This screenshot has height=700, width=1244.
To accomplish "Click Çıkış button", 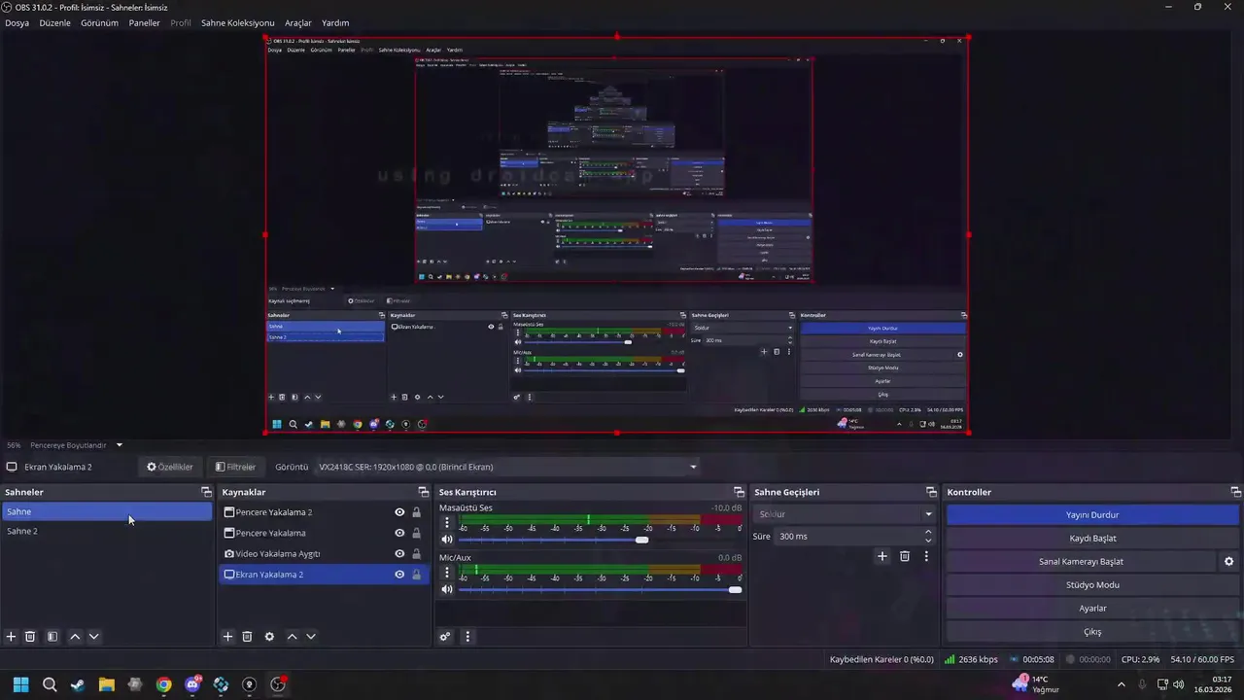I will [1092, 631].
